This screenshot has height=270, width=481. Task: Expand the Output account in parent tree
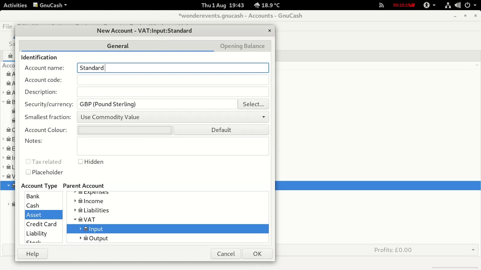pos(80,238)
